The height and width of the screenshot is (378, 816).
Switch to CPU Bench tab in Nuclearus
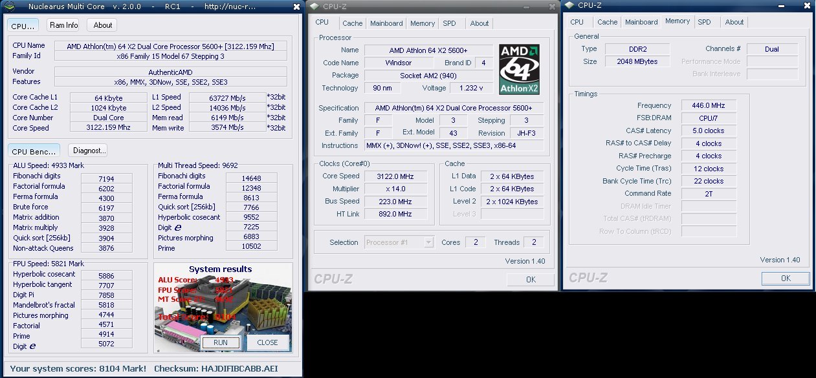point(34,151)
